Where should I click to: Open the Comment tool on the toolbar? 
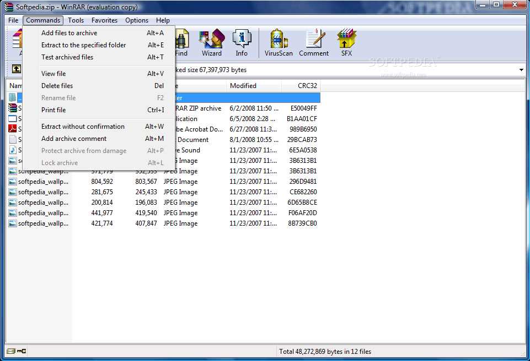coord(313,42)
